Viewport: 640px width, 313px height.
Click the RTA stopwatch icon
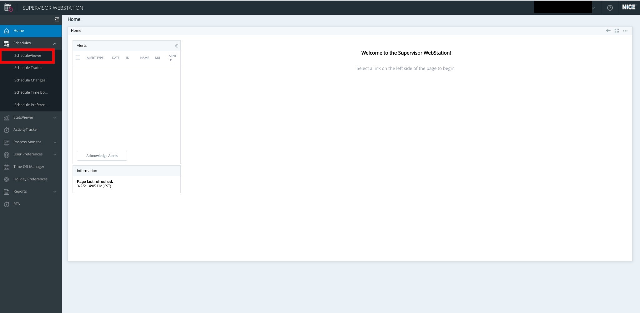pos(7,204)
